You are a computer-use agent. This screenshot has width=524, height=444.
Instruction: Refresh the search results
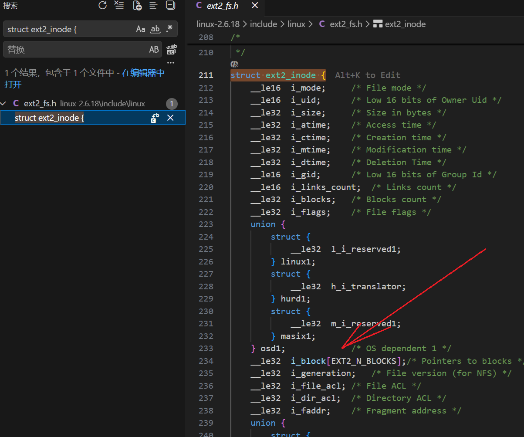[102, 5]
